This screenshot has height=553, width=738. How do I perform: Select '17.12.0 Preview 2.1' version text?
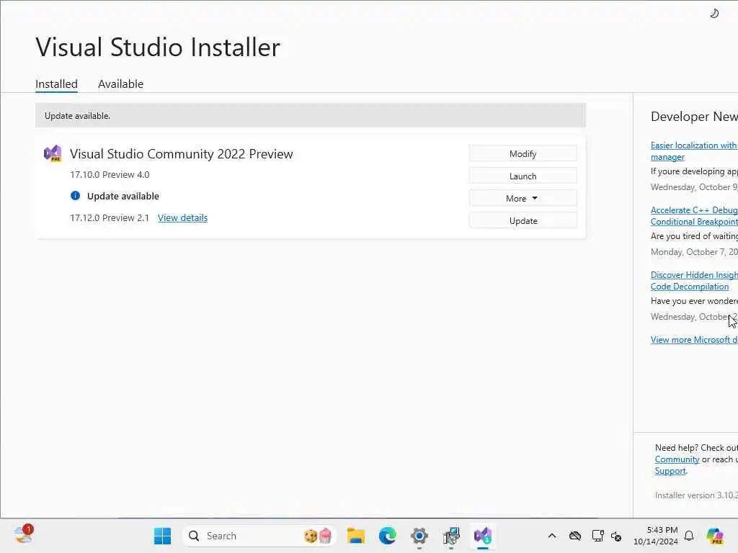110,217
